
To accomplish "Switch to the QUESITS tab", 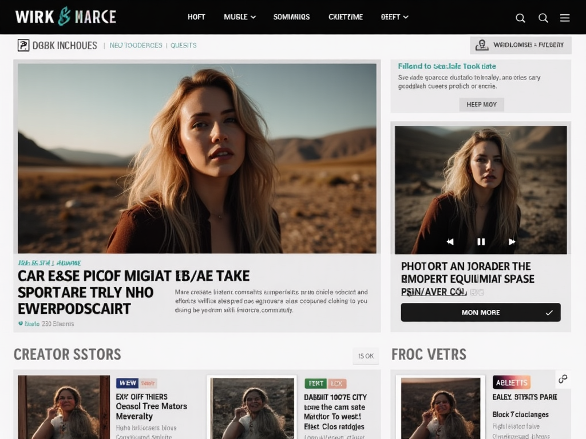I will click(183, 45).
